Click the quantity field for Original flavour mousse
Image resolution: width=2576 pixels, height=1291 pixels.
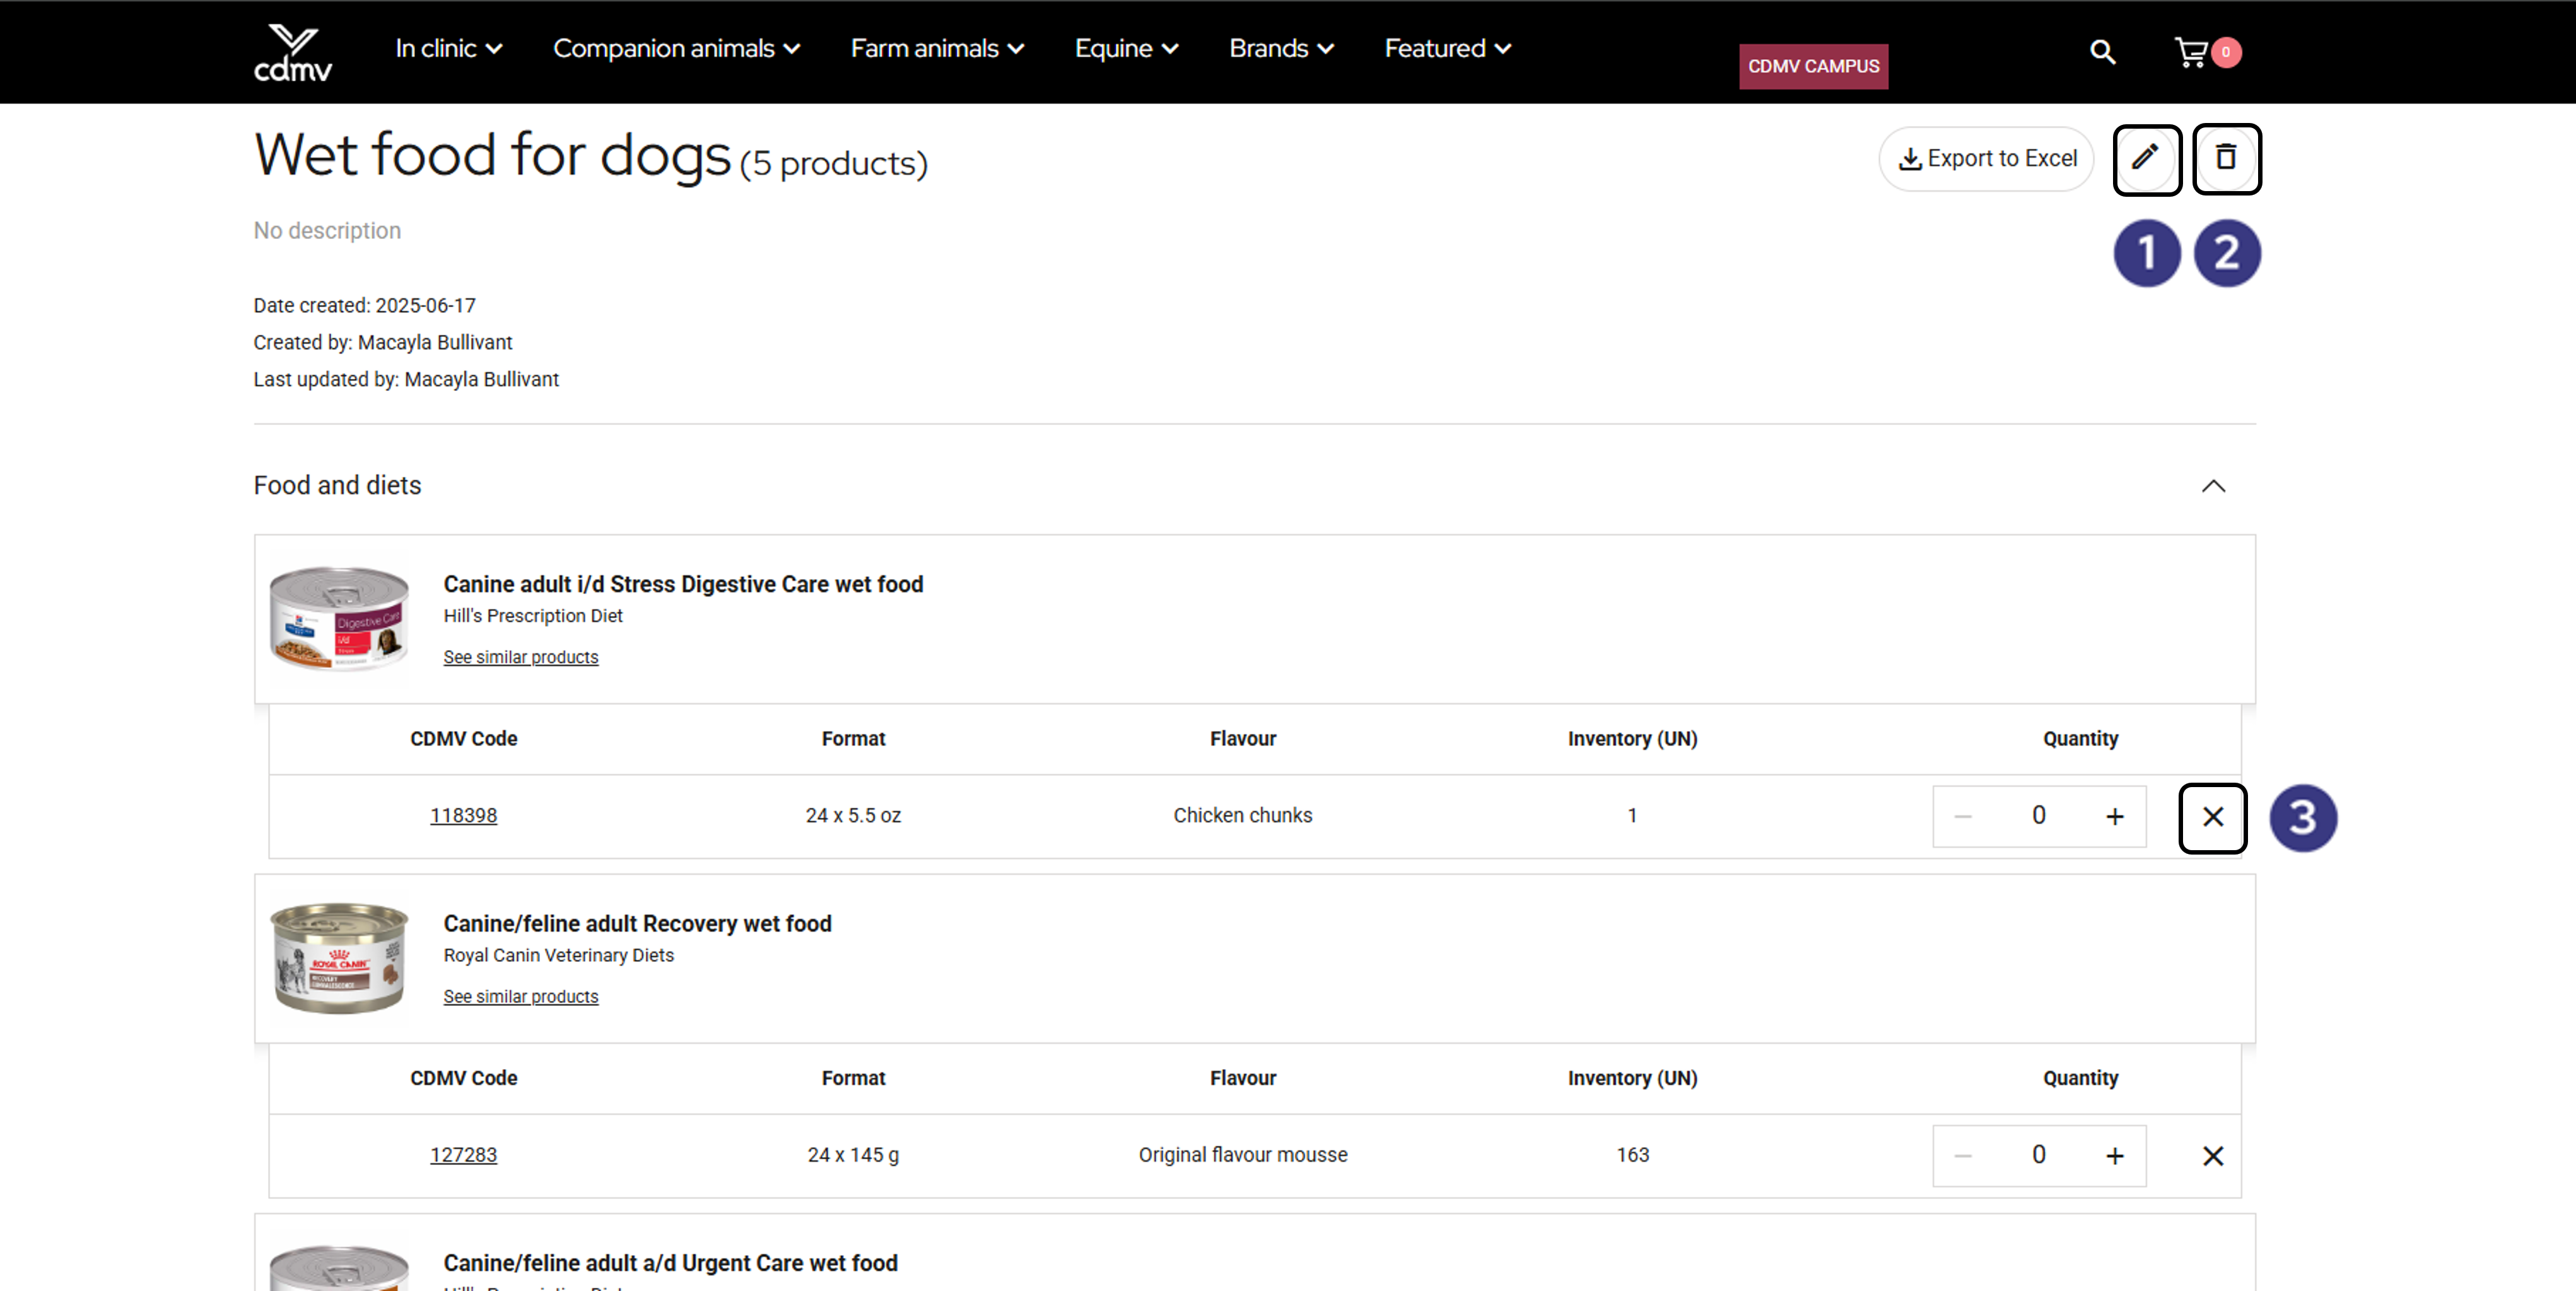[2038, 1155]
